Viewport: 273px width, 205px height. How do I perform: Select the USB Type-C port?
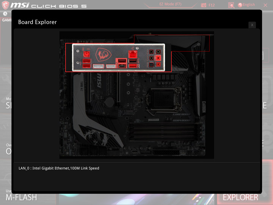point(122,66)
